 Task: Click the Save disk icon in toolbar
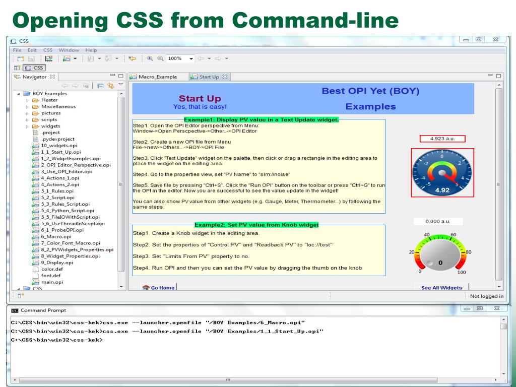[32, 58]
